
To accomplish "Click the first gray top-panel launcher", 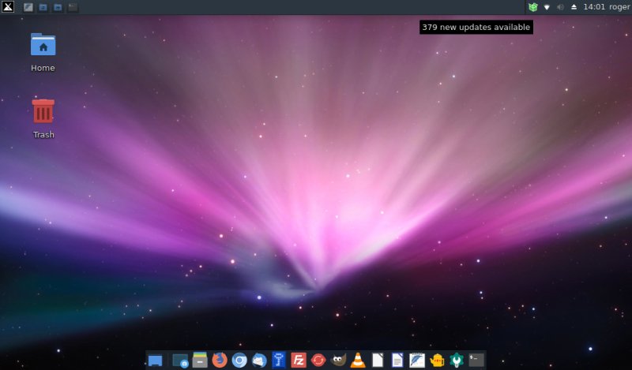I will pyautogui.click(x=28, y=7).
